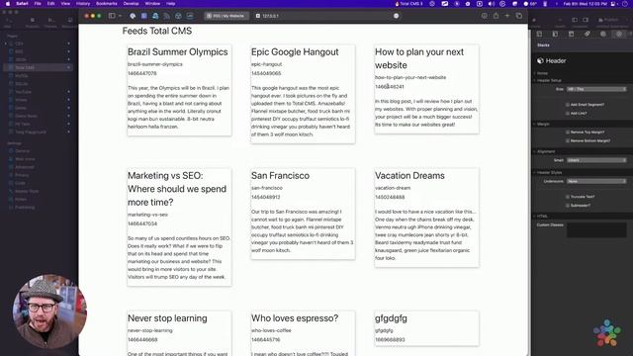Image resolution: width=633 pixels, height=356 pixels.
Task: Check Remove Bottom Margin? option
Action: click(x=568, y=140)
